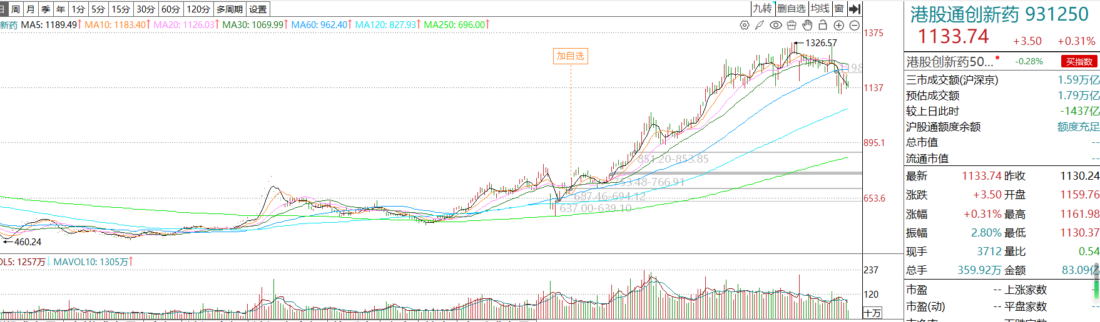Click the 460.24 low price marker
Screen dimensions: 1100x322
click(28, 242)
